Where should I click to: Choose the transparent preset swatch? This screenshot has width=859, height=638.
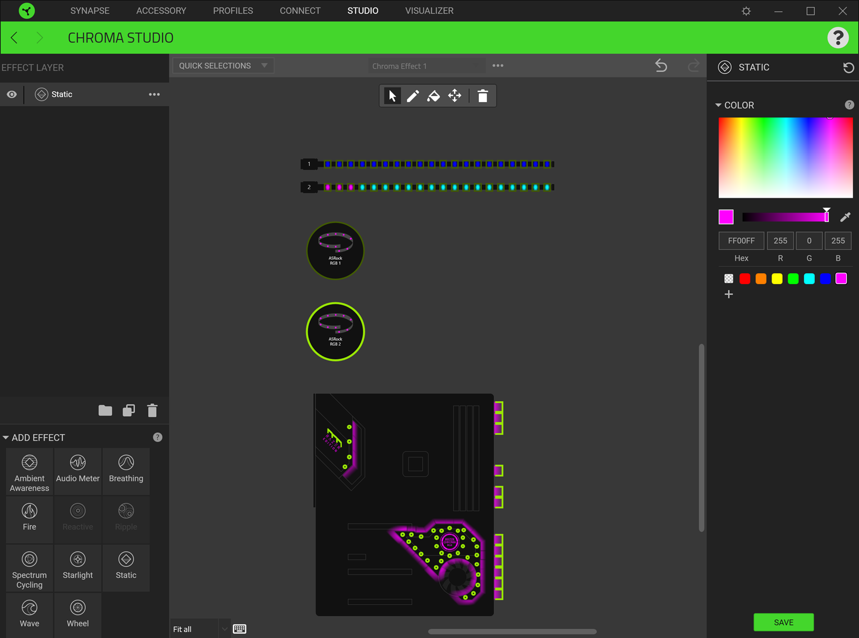729,279
